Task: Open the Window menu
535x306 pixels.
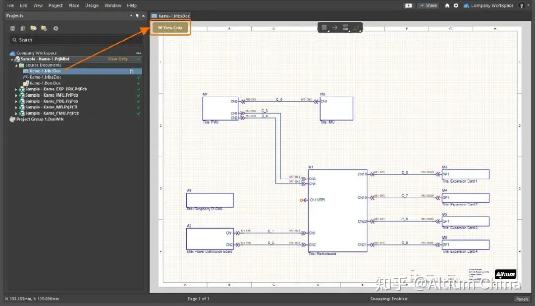Action: [113, 5]
